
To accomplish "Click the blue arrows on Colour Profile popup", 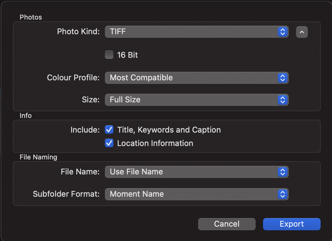I will click(282, 78).
